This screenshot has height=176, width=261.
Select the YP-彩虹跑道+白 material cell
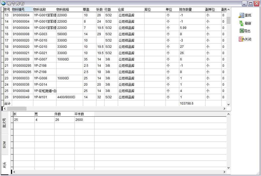[45, 91]
